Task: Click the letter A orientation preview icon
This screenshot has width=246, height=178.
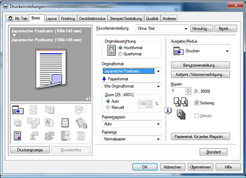Action: point(111,50)
